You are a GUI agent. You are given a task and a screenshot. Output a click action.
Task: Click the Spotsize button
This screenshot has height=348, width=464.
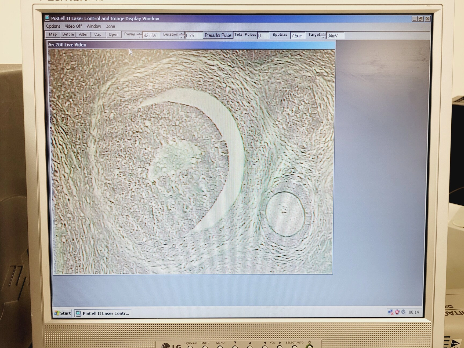tap(280, 35)
